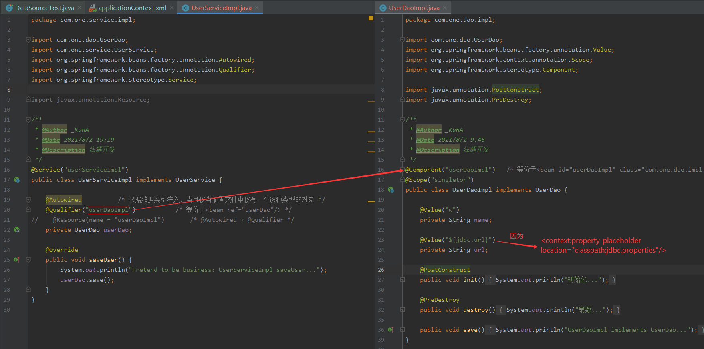Click the @Value("${jdbc.url}") annotation
Image resolution: width=704 pixels, height=349 pixels.
click(x=458, y=240)
